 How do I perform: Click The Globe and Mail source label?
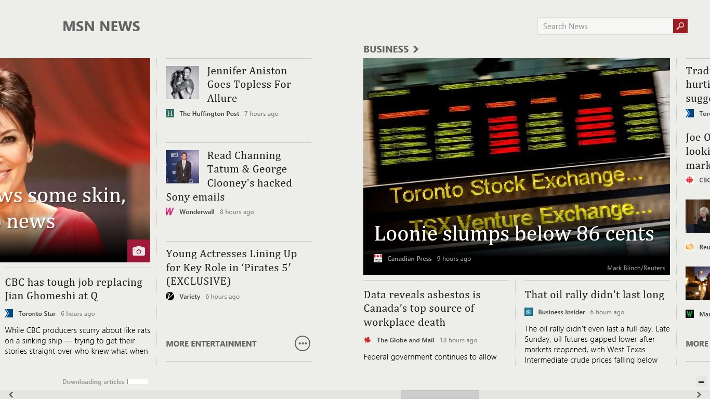click(x=405, y=340)
